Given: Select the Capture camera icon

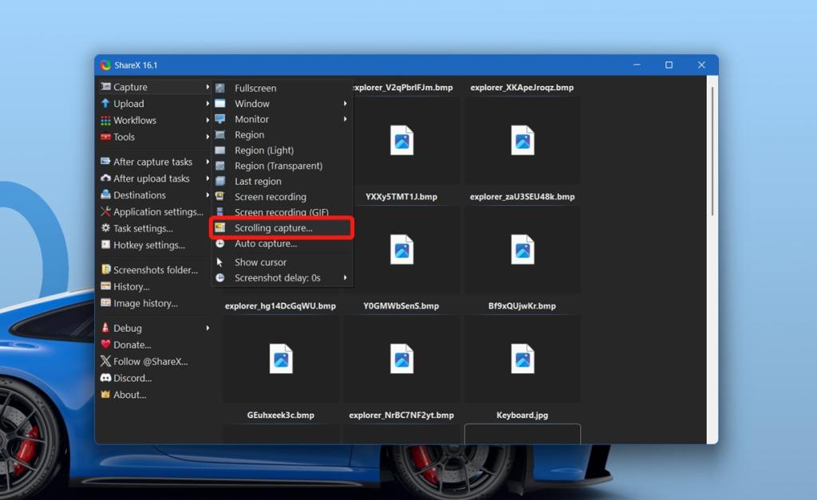Looking at the screenshot, I should point(106,87).
